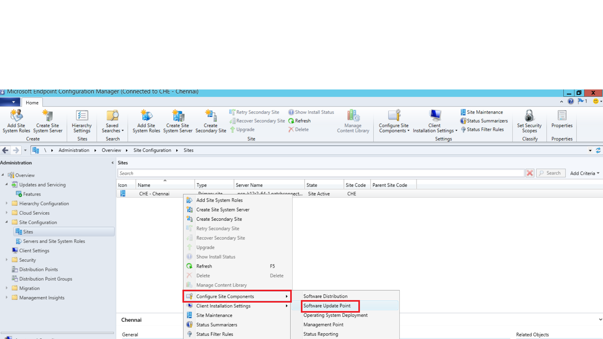Select Servers and Site System Roles

(54, 241)
